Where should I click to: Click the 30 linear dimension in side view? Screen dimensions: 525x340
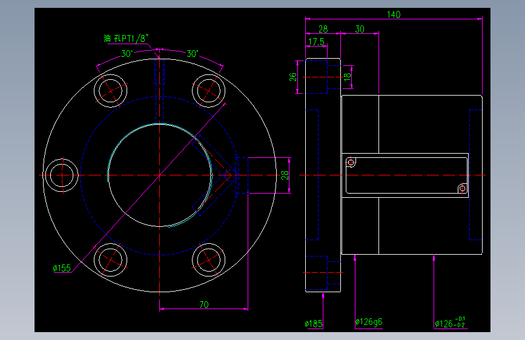click(360, 29)
